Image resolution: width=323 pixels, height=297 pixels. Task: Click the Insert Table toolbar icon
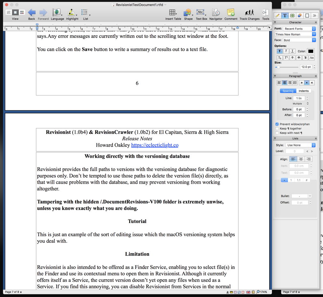(x=172, y=13)
